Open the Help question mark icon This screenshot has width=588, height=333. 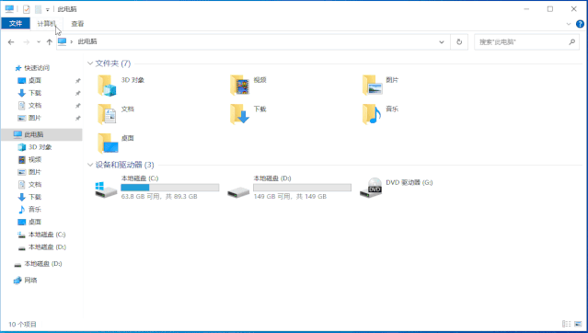[x=580, y=24]
